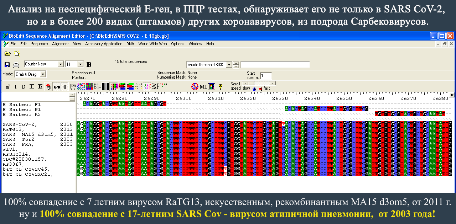Toggle the mouse grab tool icon
This screenshot has width=456, height=224.
coord(48,87)
